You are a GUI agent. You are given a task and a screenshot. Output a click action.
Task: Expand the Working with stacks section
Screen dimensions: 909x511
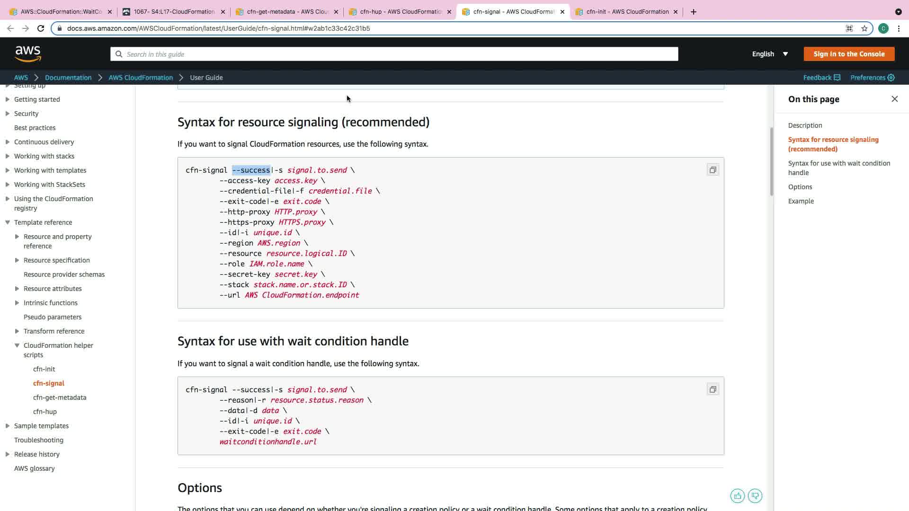(8, 156)
